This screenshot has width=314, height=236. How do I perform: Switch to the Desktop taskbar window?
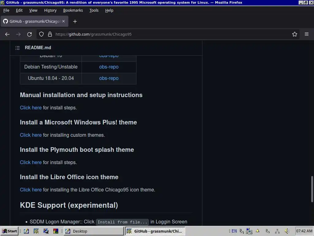click(94, 231)
